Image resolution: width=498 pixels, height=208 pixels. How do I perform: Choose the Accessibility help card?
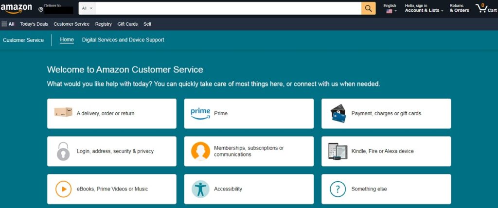tap(249, 189)
